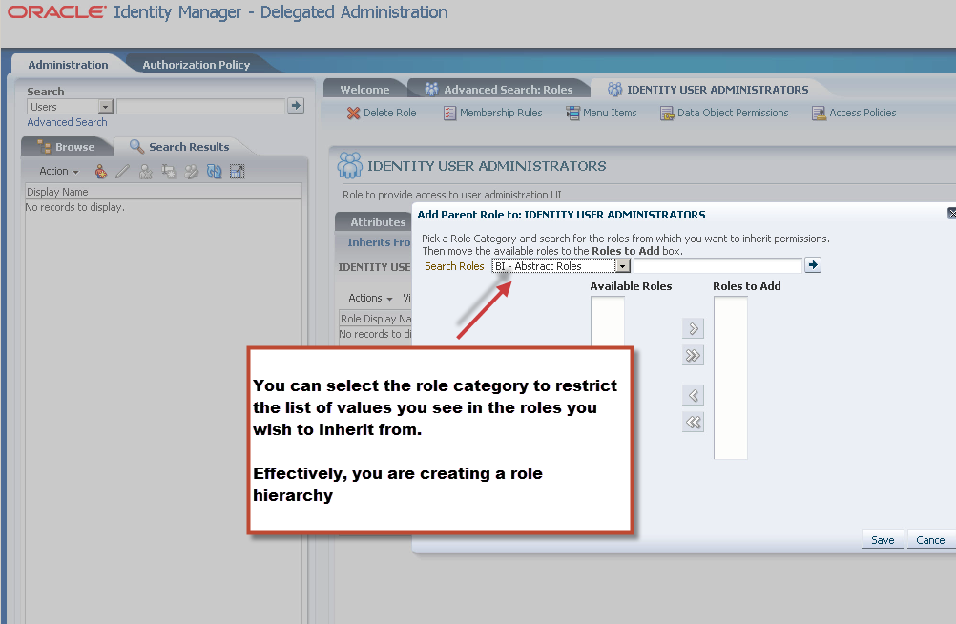Click the quick search text field
The height and width of the screenshot is (624, 956).
(x=200, y=107)
